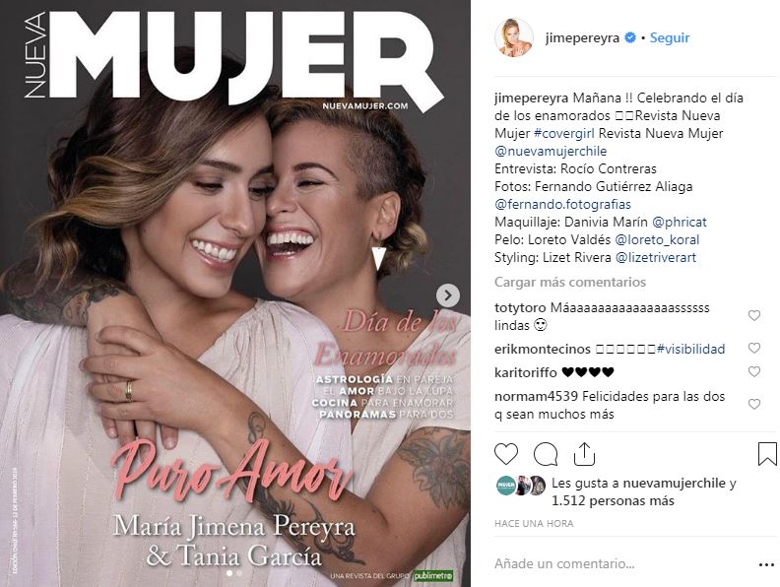The height and width of the screenshot is (587, 780).
Task: Share the post using the share icon
Action: 584,454
